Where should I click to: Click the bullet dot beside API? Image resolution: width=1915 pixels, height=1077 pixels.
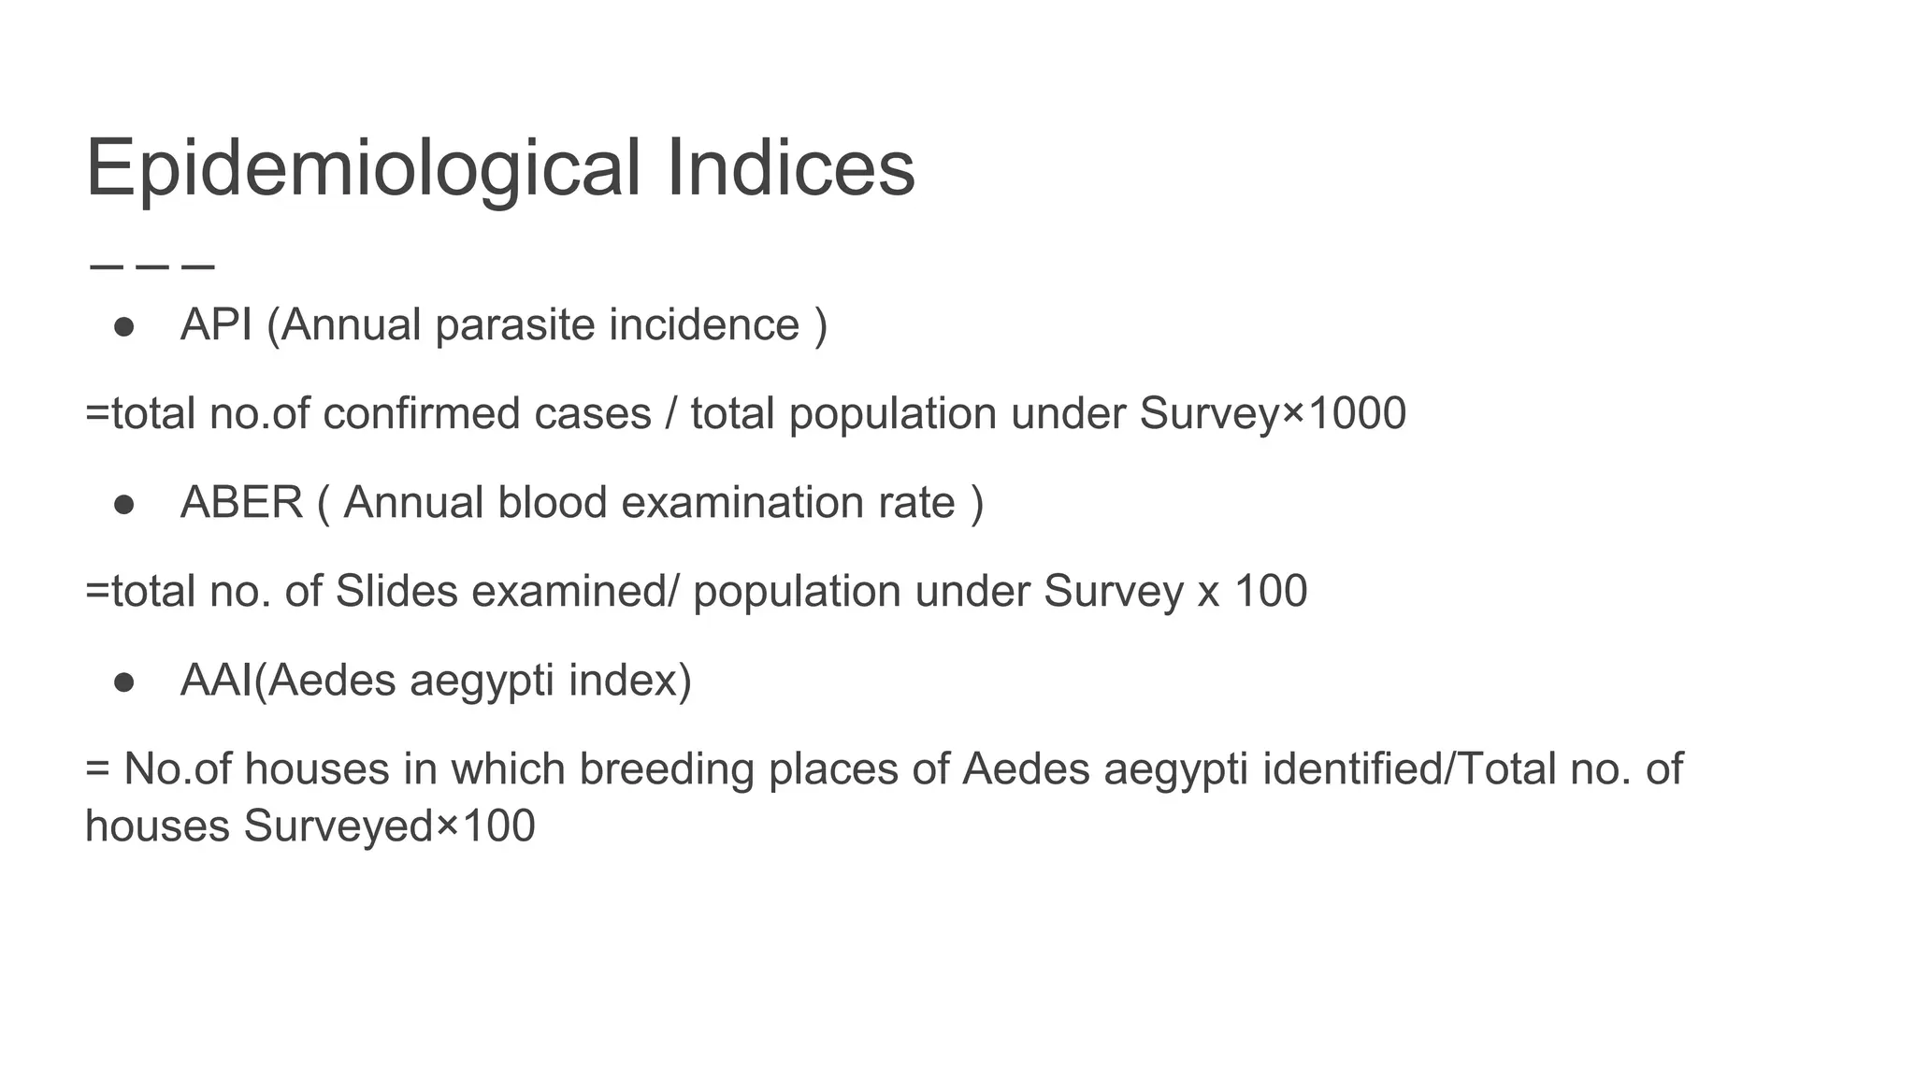[124, 326]
